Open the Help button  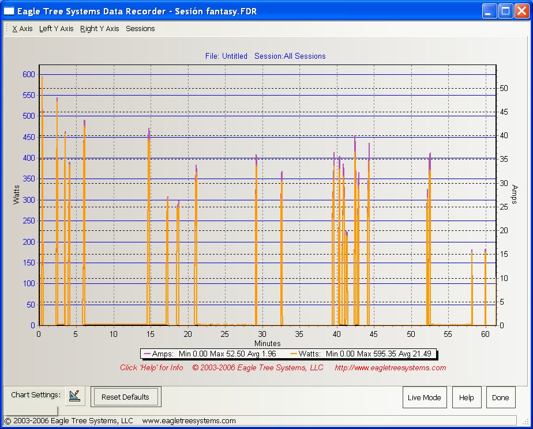coord(466,397)
